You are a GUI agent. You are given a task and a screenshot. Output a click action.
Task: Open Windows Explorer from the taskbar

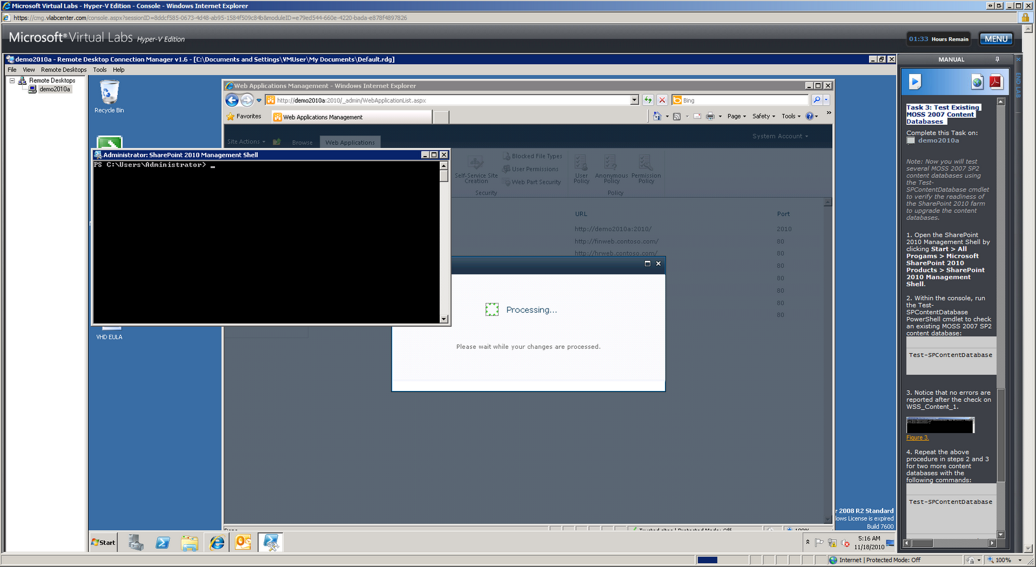pos(190,542)
